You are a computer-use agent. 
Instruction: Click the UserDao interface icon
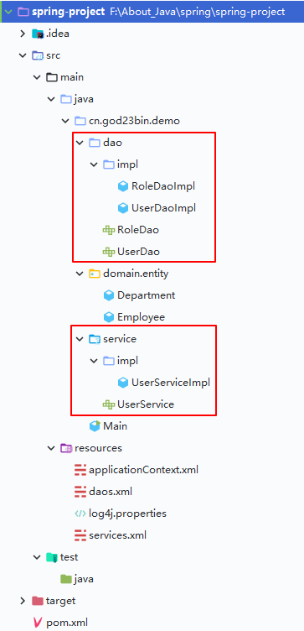(108, 252)
